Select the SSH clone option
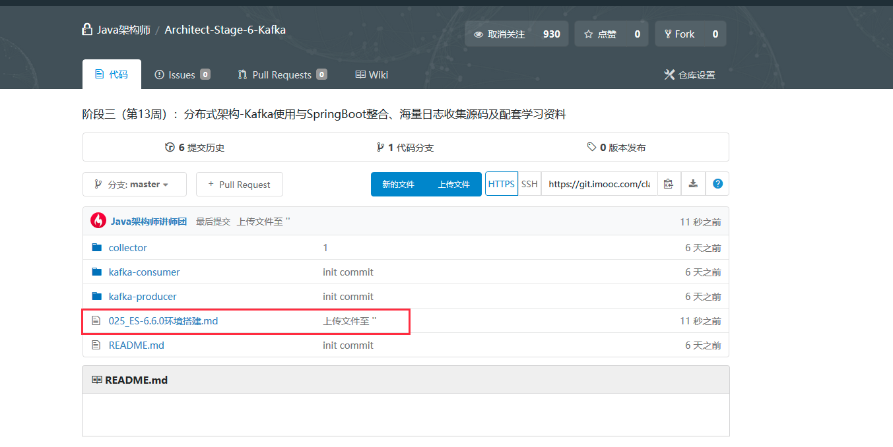Image resolution: width=893 pixels, height=447 pixels. pos(529,184)
